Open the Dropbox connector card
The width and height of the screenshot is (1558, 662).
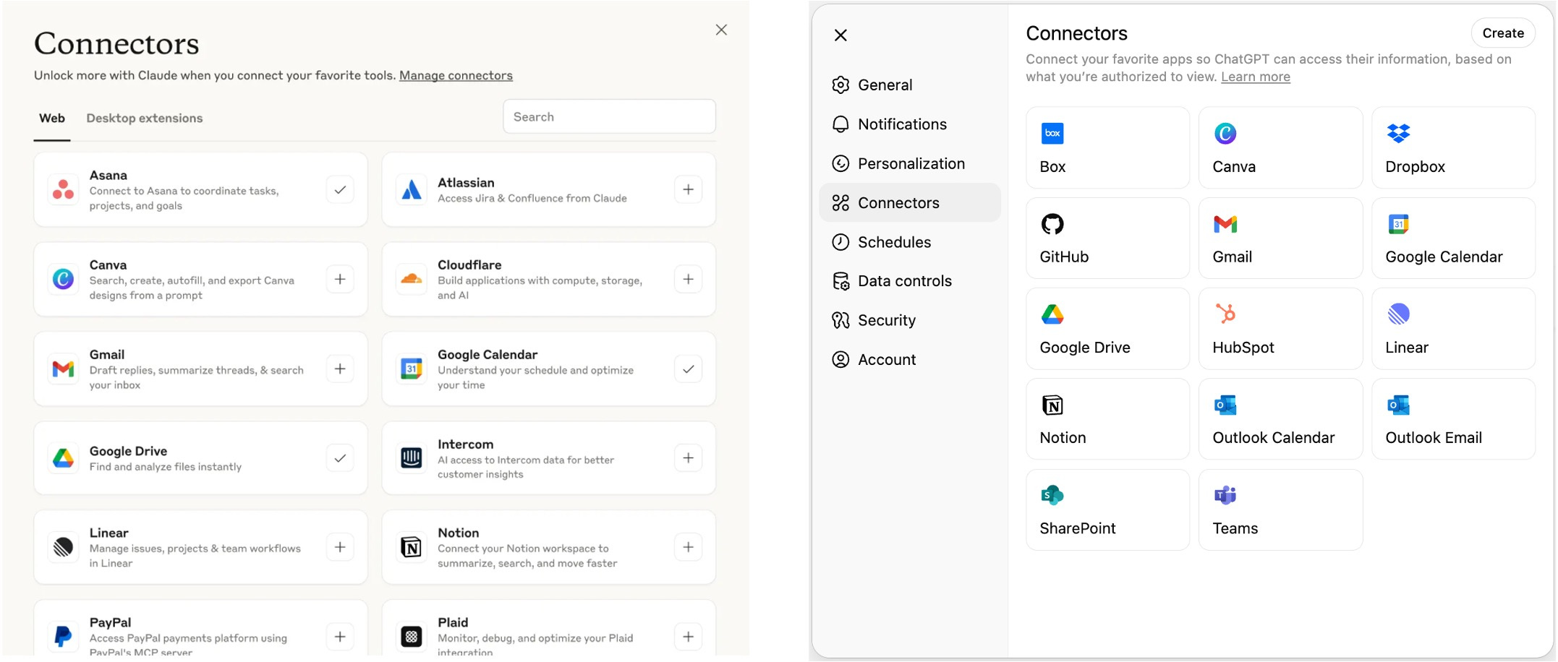1453,148
